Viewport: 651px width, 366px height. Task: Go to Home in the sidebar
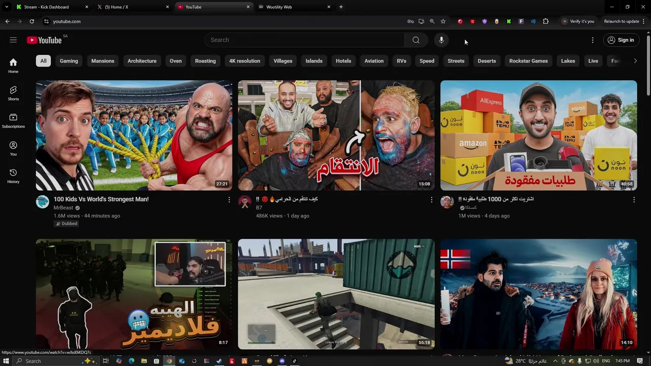pos(13,65)
